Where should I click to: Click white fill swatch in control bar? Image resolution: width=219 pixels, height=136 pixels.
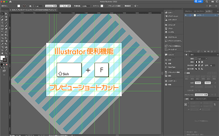(x=19, y=6)
